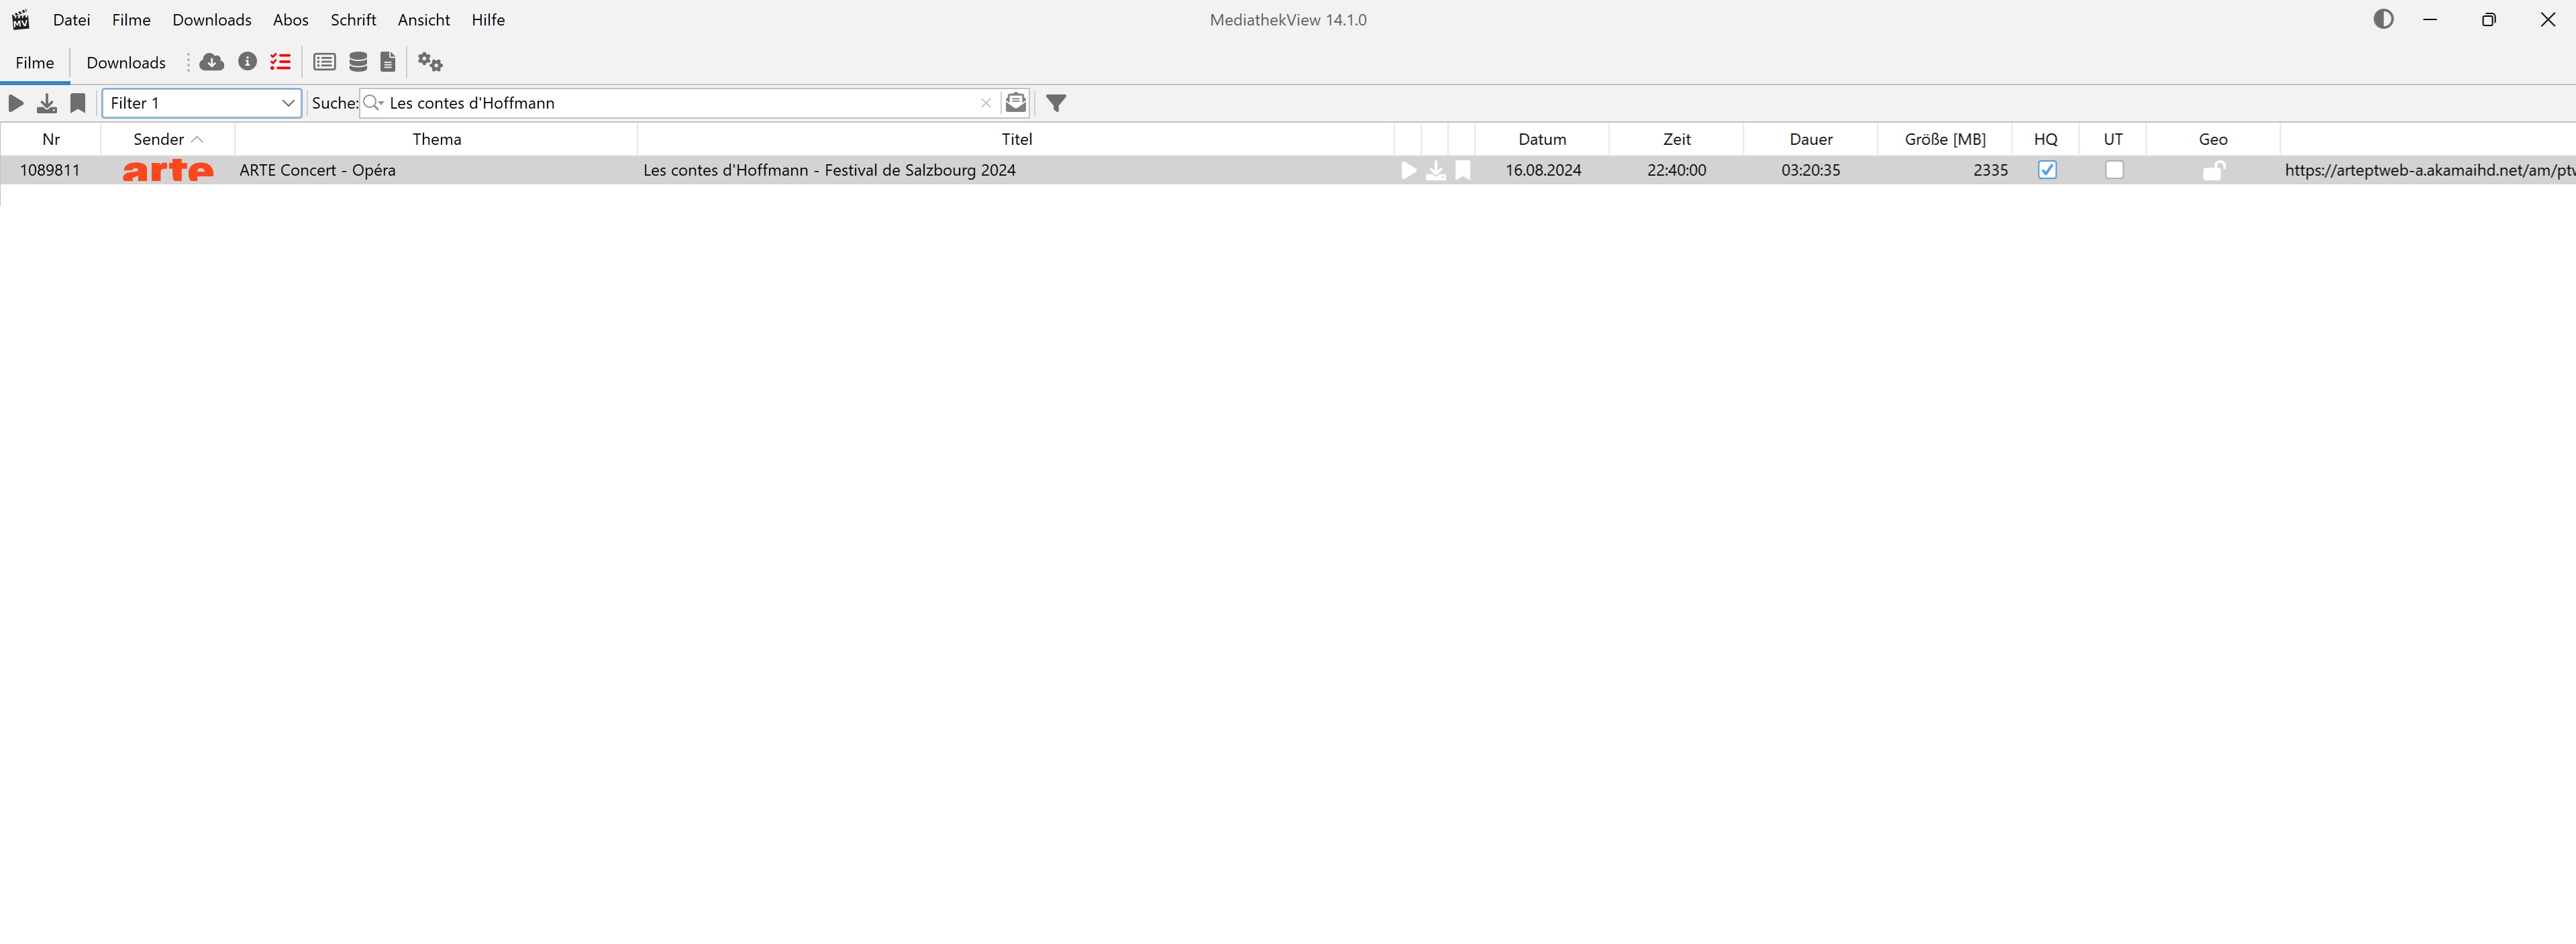The image size is (2576, 944).
Task: Click the bookmark icon in filter bar
Action: click(78, 103)
